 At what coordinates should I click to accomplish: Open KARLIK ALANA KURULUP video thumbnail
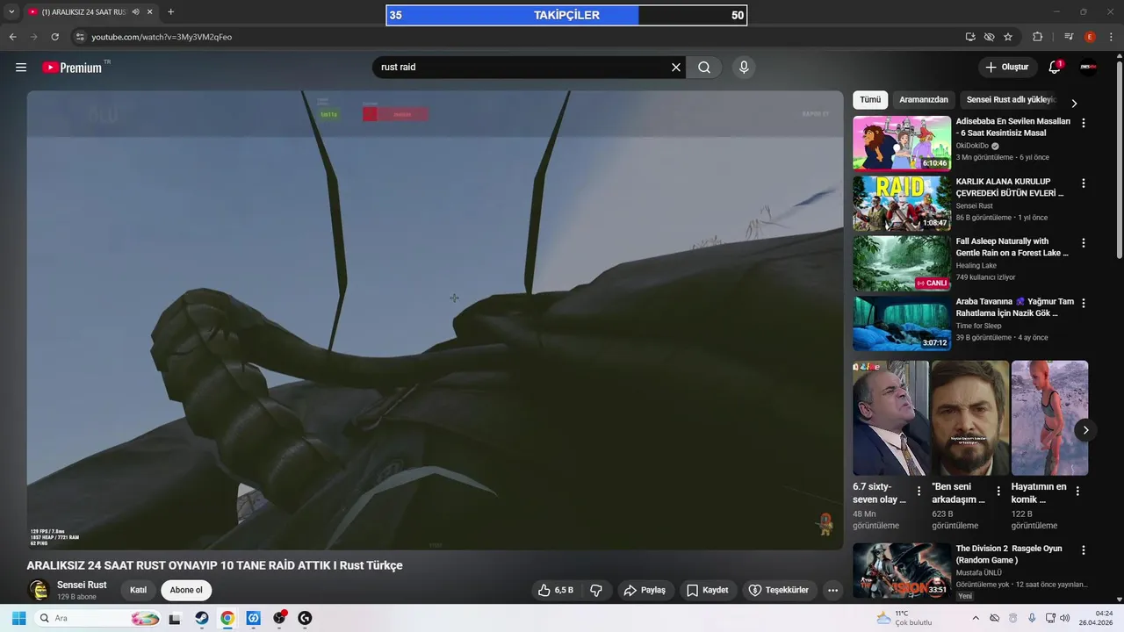point(902,203)
